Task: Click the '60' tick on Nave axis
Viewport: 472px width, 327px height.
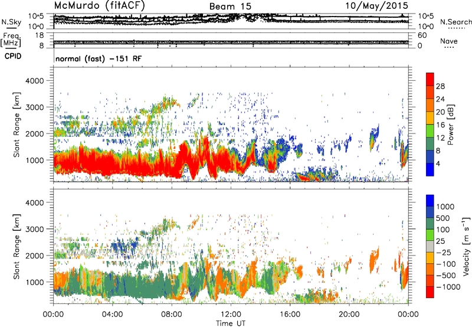Action: (422, 35)
